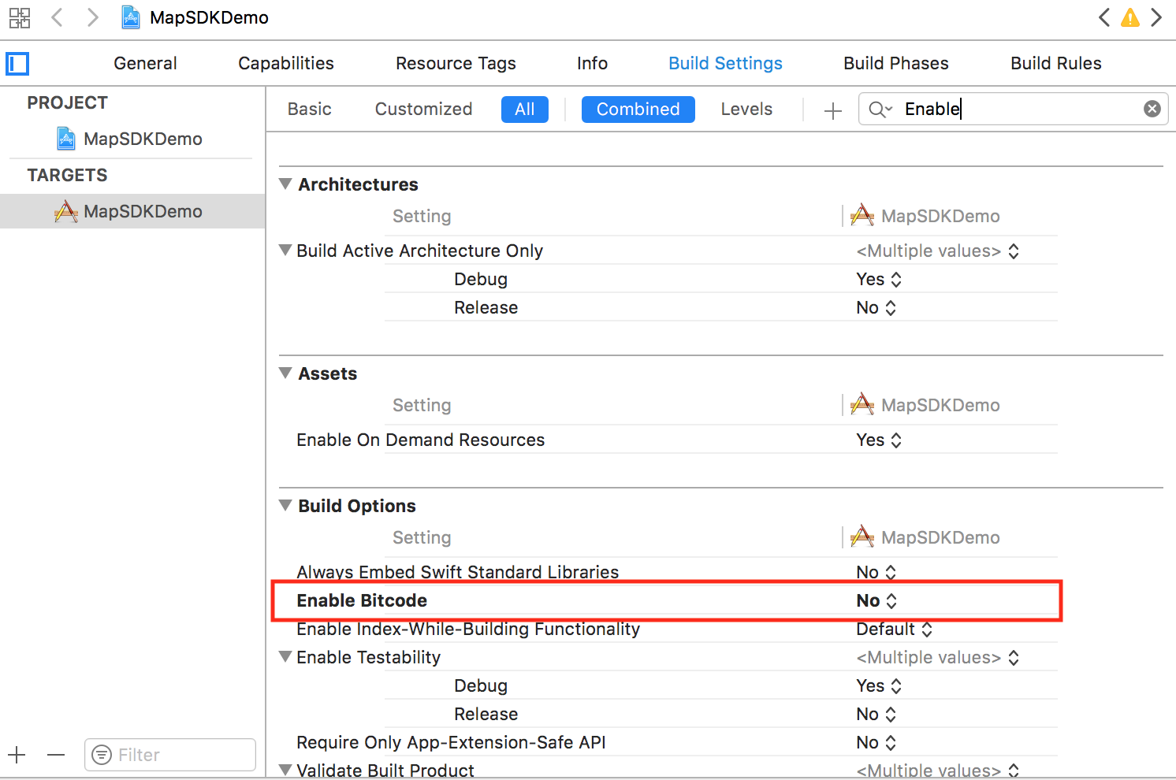Image resolution: width=1176 pixels, height=780 pixels.
Task: Switch to Combined view
Action: [638, 110]
